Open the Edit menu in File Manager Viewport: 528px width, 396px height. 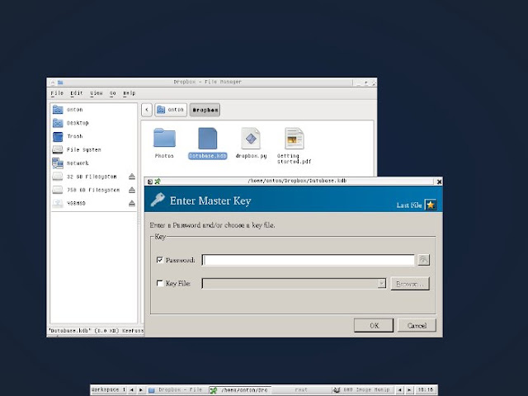pos(77,93)
